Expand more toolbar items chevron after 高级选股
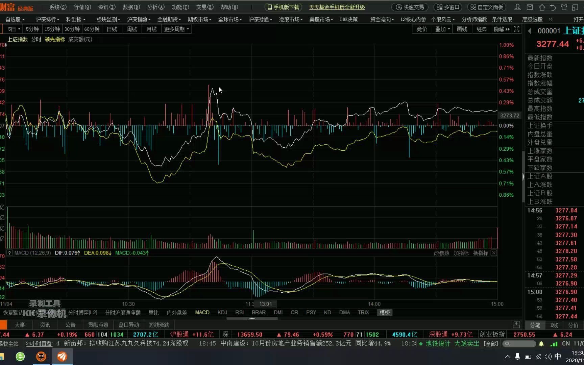 (x=551, y=20)
